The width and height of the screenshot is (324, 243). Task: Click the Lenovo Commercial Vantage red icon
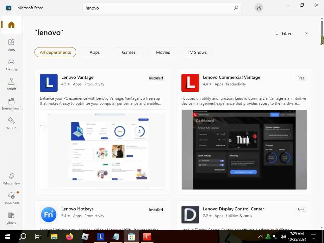[190, 83]
